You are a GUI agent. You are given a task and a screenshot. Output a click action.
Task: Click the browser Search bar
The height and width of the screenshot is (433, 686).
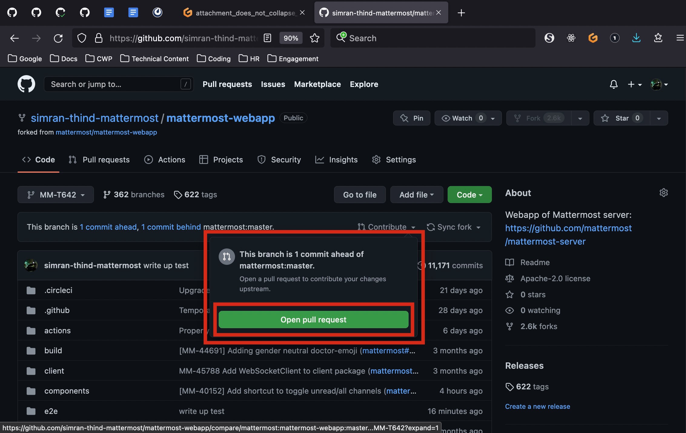[433, 38]
